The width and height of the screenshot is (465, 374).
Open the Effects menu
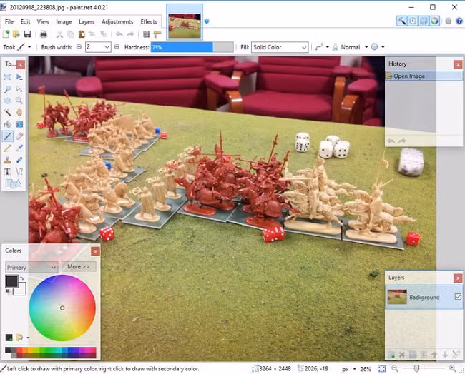click(149, 21)
